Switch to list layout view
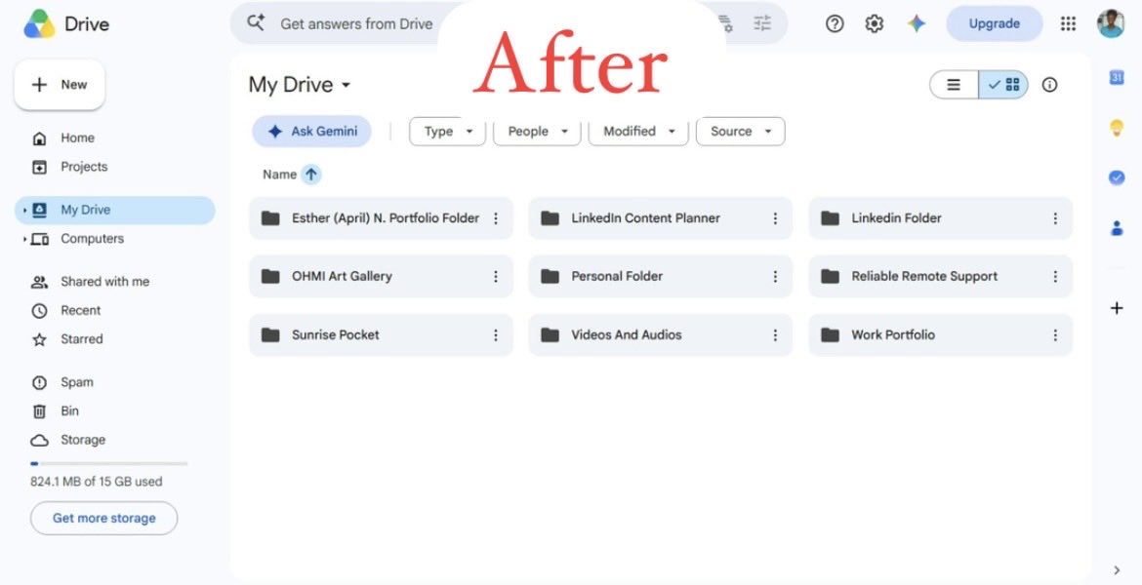1142x585 pixels. [954, 85]
